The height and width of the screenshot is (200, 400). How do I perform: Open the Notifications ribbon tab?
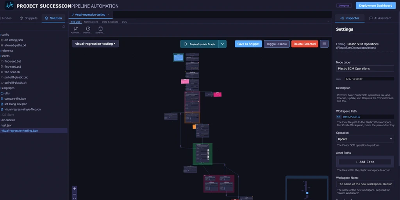point(91,22)
